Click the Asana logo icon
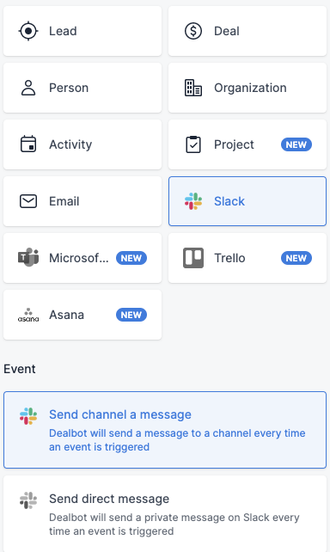330x552 pixels. click(28, 315)
